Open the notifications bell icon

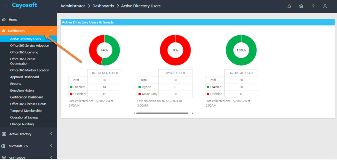coord(289,6)
